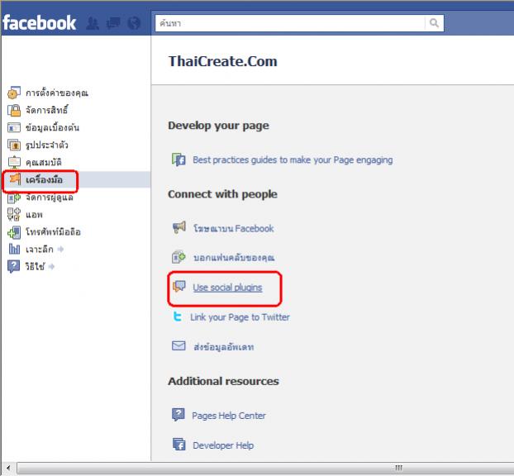This screenshot has height=476, width=514.
Task: Open จัดการผู้ดูแล in sidebar
Action: [50, 198]
